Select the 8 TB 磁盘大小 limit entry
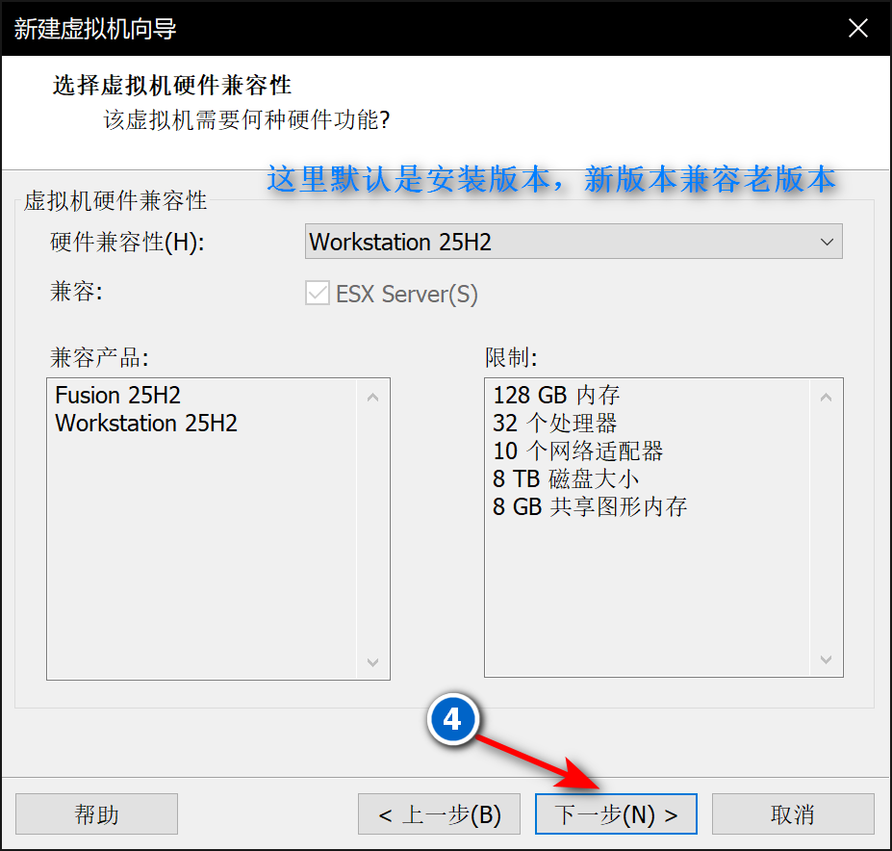The height and width of the screenshot is (851, 892). tap(566, 478)
